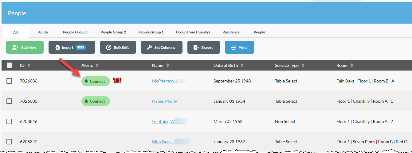Check the box for ID 7026035
The width and height of the screenshot is (412, 153).
pos(9,101)
